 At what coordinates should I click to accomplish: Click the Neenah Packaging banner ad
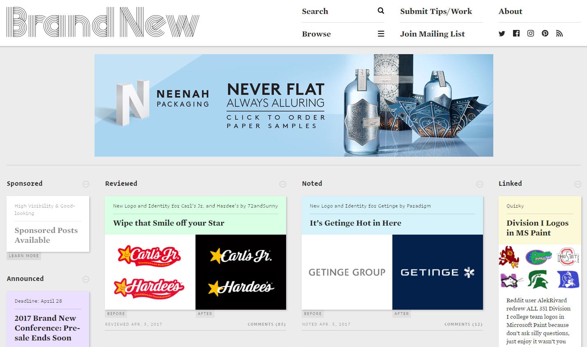(x=294, y=105)
